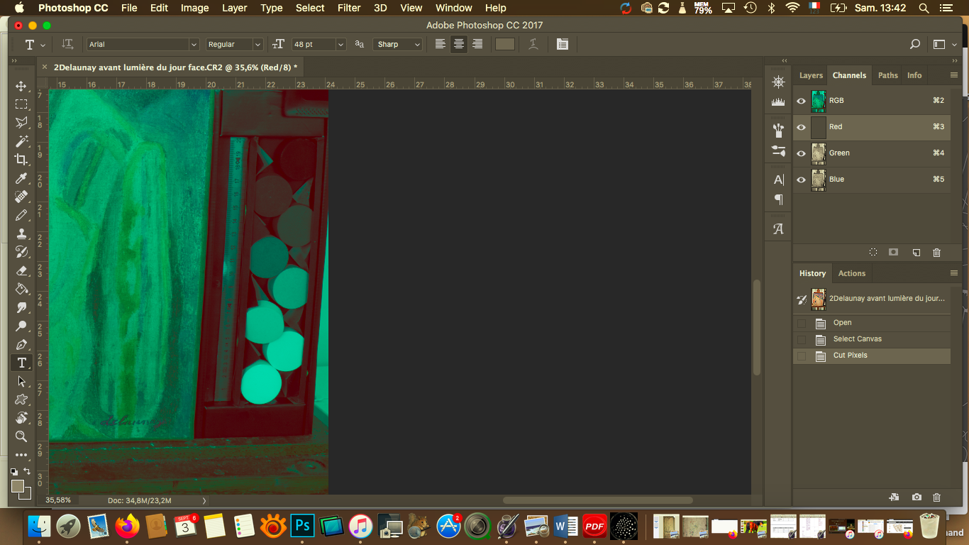969x545 pixels.
Task: Select the Pencil tool
Action: coord(21,215)
